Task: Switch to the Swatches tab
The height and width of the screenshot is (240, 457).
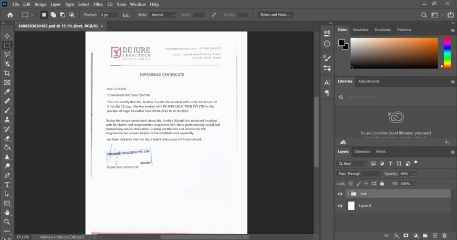Action: [360, 30]
